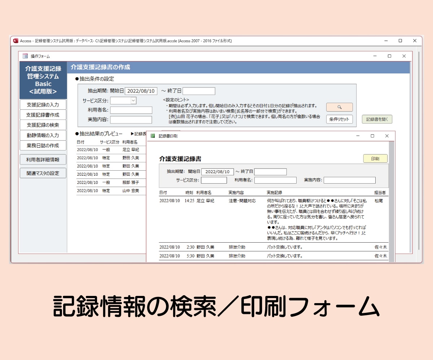
Task: Click the yellow 印刷 button
Action: click(375, 158)
